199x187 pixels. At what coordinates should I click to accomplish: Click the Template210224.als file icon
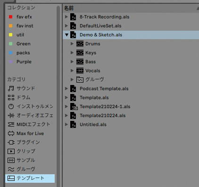73,116
